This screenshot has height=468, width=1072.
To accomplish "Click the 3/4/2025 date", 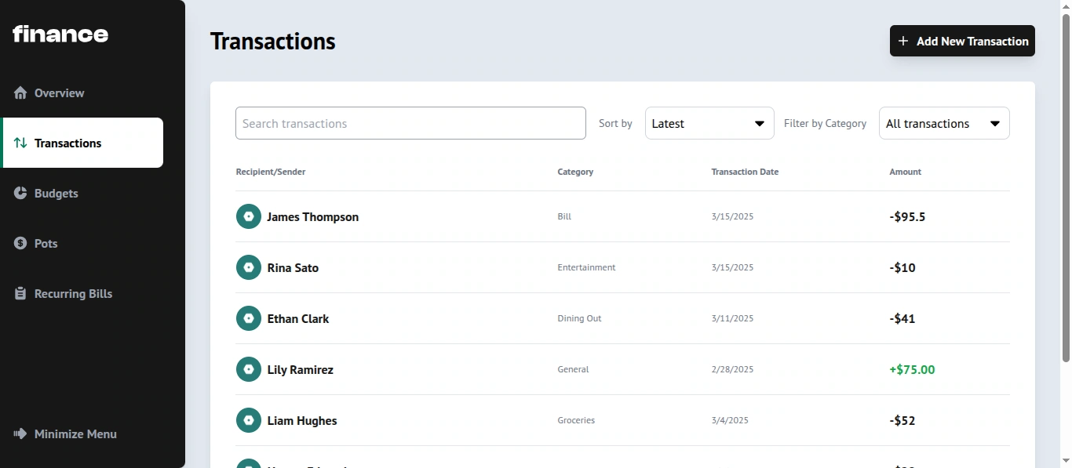I will pos(730,420).
